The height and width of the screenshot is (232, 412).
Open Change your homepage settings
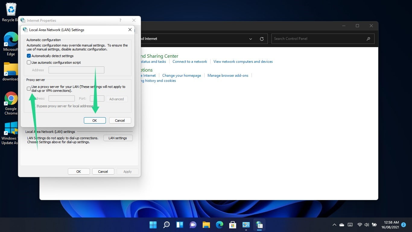181,75
